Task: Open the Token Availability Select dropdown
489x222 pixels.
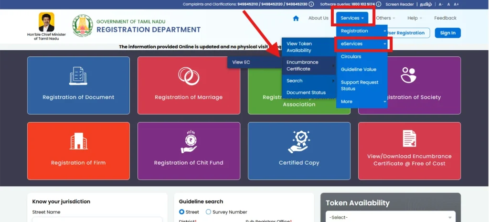Action: tap(391, 217)
